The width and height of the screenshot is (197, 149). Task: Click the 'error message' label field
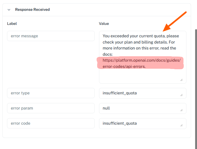pyautogui.click(x=51, y=36)
